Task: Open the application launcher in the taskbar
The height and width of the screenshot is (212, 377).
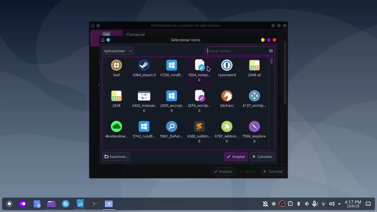Action: 9,204
